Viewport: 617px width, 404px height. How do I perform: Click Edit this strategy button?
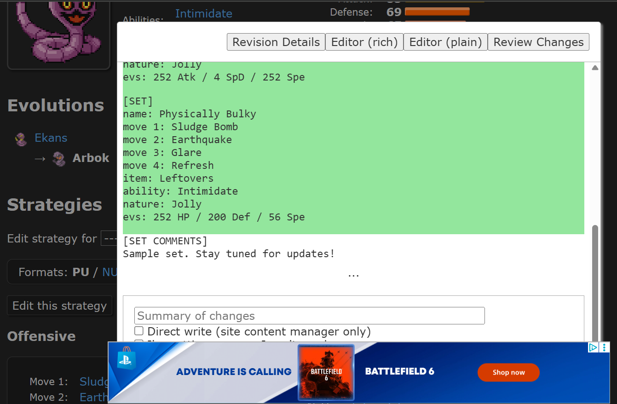(x=59, y=306)
